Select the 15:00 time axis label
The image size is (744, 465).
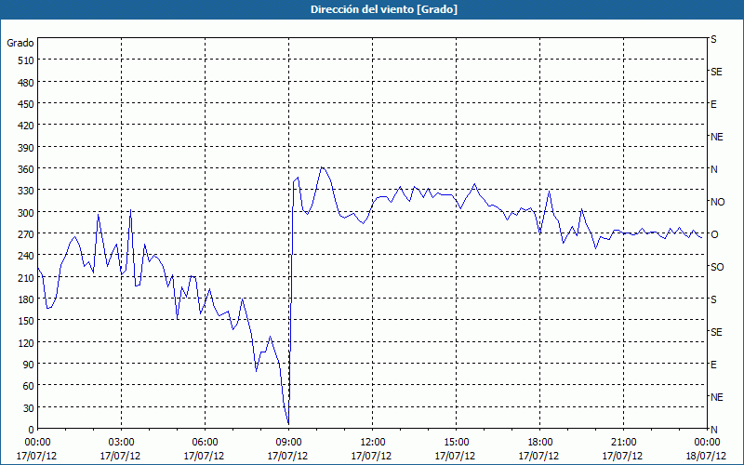point(456,443)
